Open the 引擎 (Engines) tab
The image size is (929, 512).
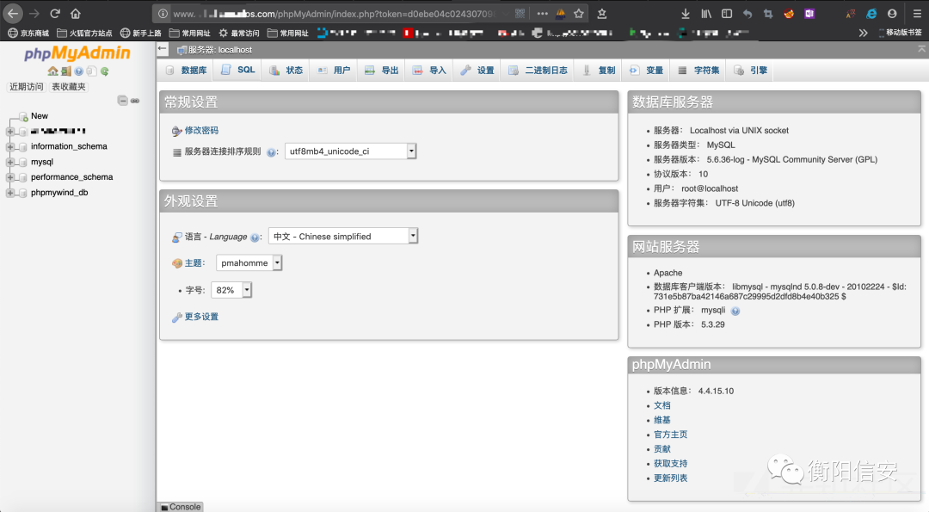pos(751,70)
